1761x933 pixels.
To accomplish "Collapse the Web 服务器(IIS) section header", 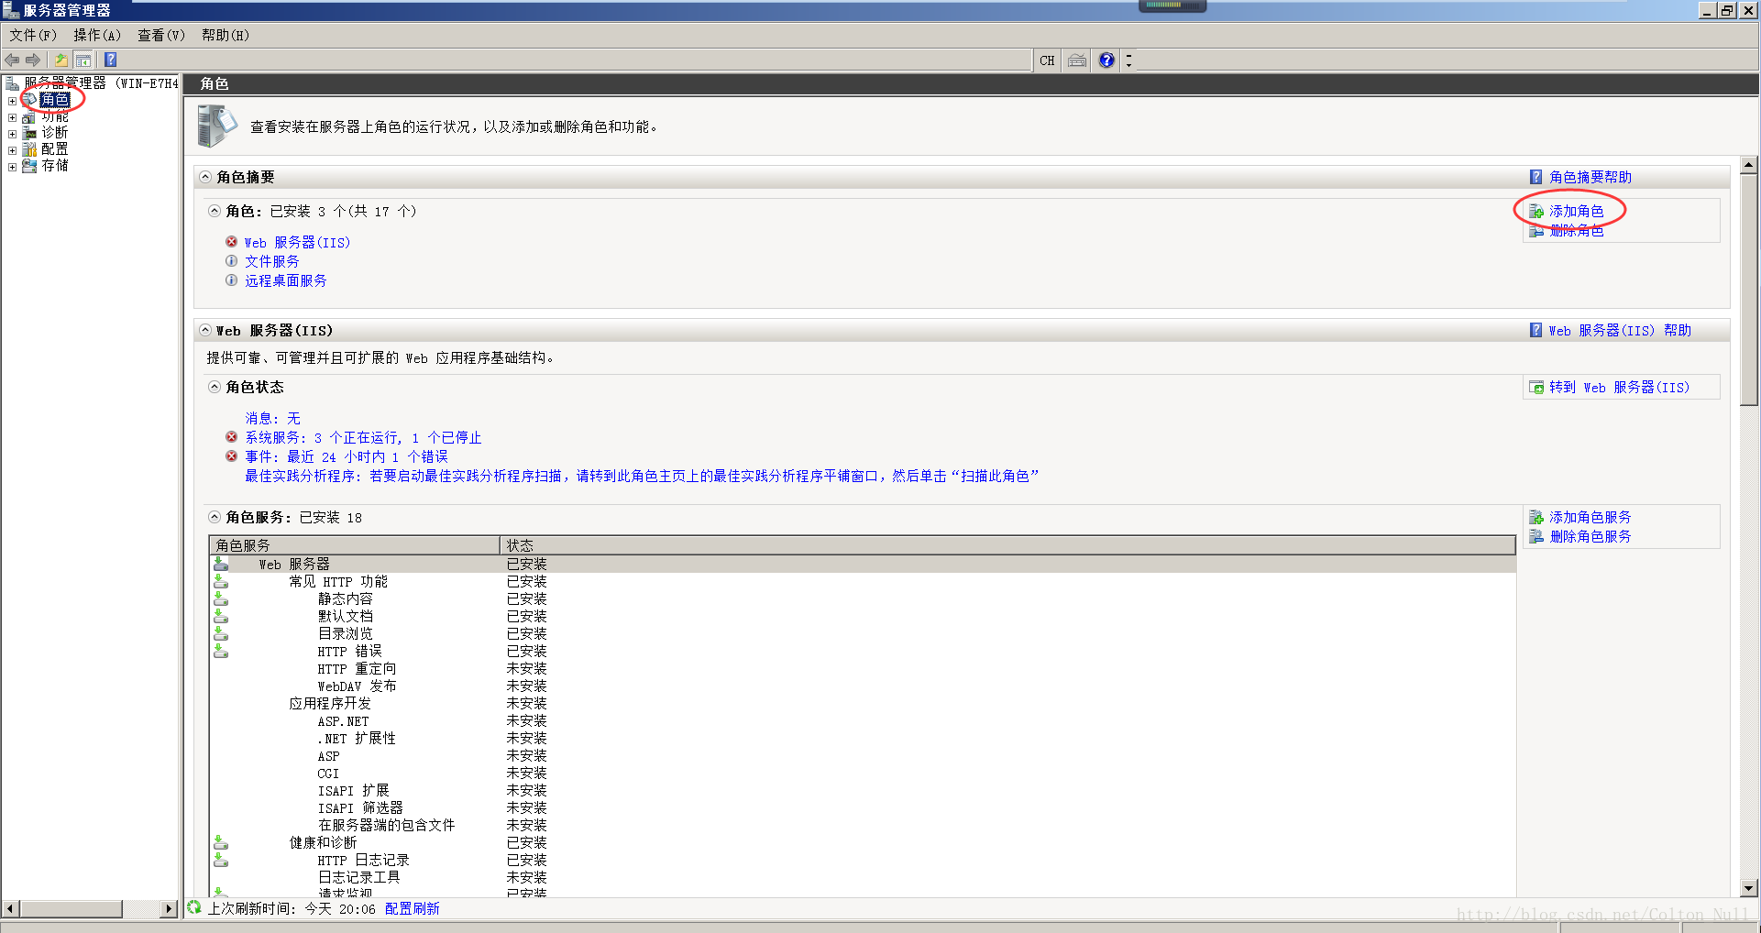I will pos(205,330).
